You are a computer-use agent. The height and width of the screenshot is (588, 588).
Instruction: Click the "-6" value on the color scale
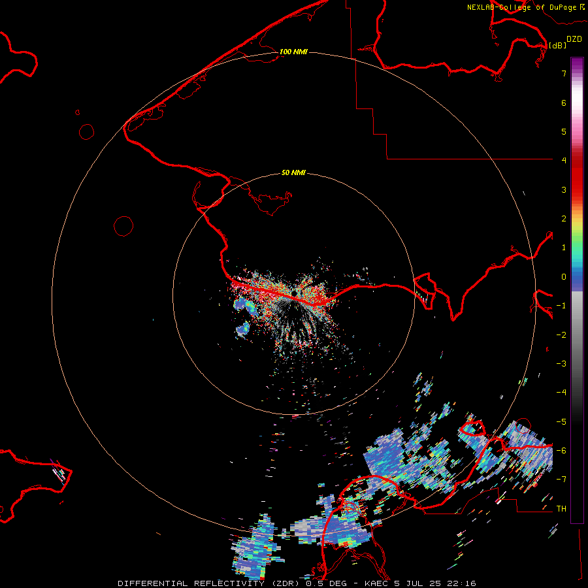(x=561, y=451)
